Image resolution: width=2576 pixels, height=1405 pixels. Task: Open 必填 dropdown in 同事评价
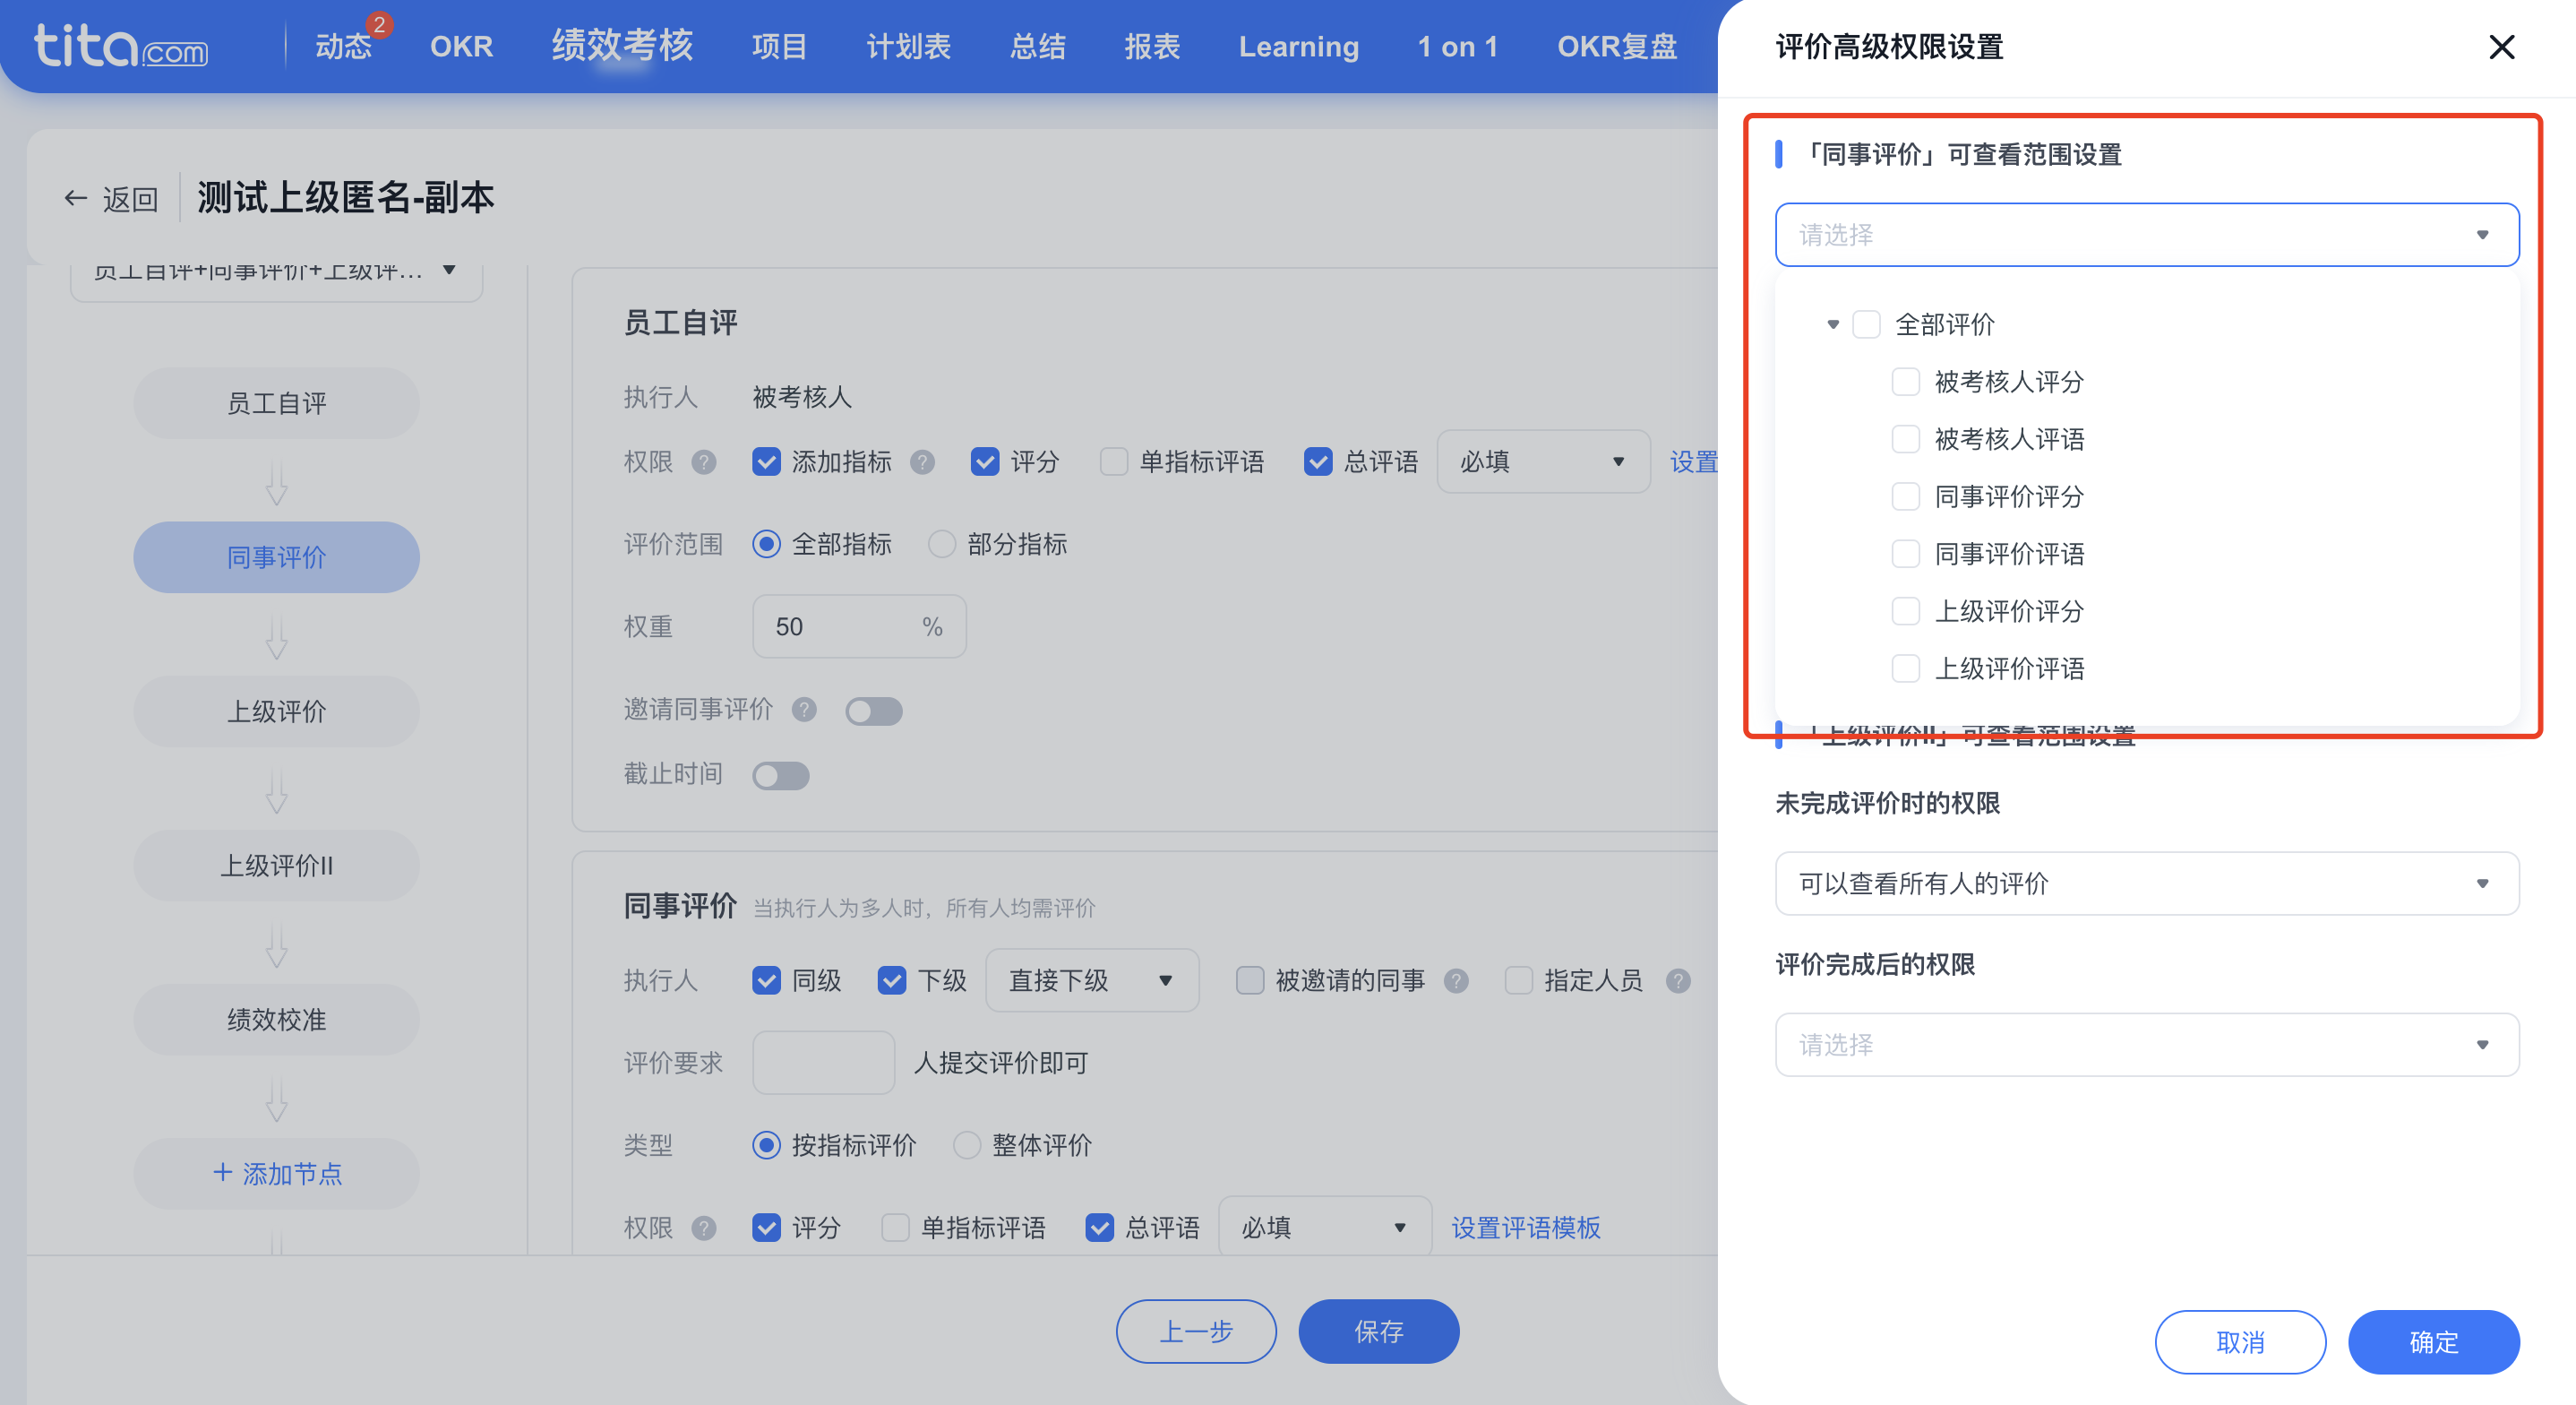point(1324,1228)
